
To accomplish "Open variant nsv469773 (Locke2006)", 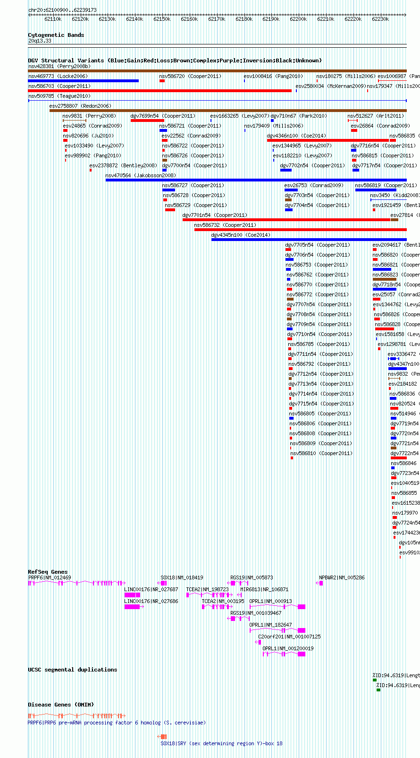I will [x=58, y=76].
